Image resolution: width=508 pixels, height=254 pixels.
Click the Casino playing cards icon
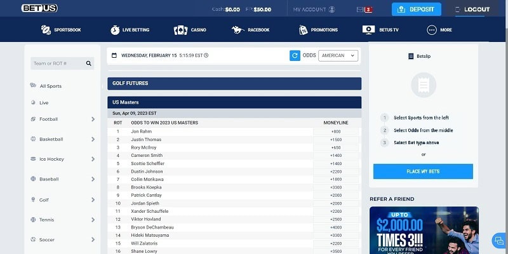pos(180,30)
